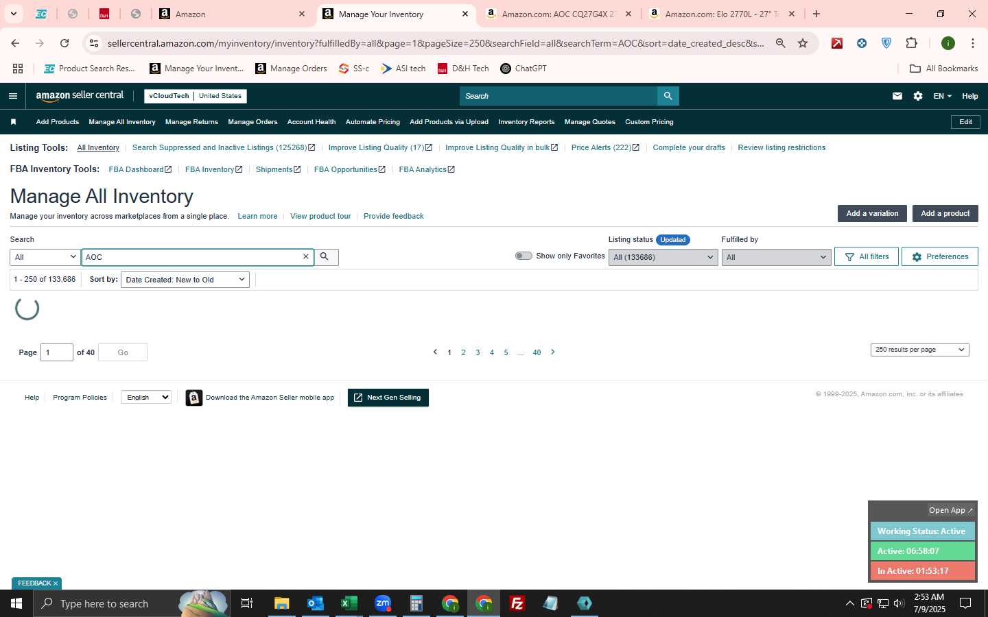
Task: Open Search Suppressed and Inactive Listings link
Action: point(224,147)
